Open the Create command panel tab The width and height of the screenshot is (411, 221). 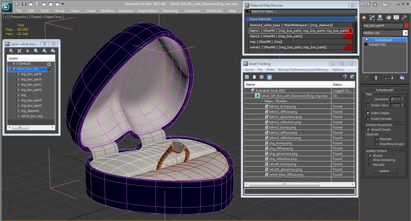click(364, 18)
